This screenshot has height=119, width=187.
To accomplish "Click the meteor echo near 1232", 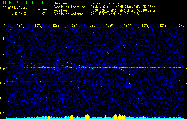I will [x=47, y=68].
